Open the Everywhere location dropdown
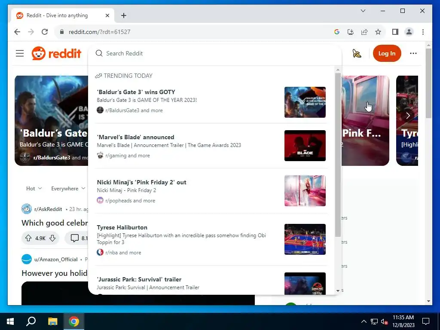Viewport: 440px width, 330px height. click(x=68, y=189)
